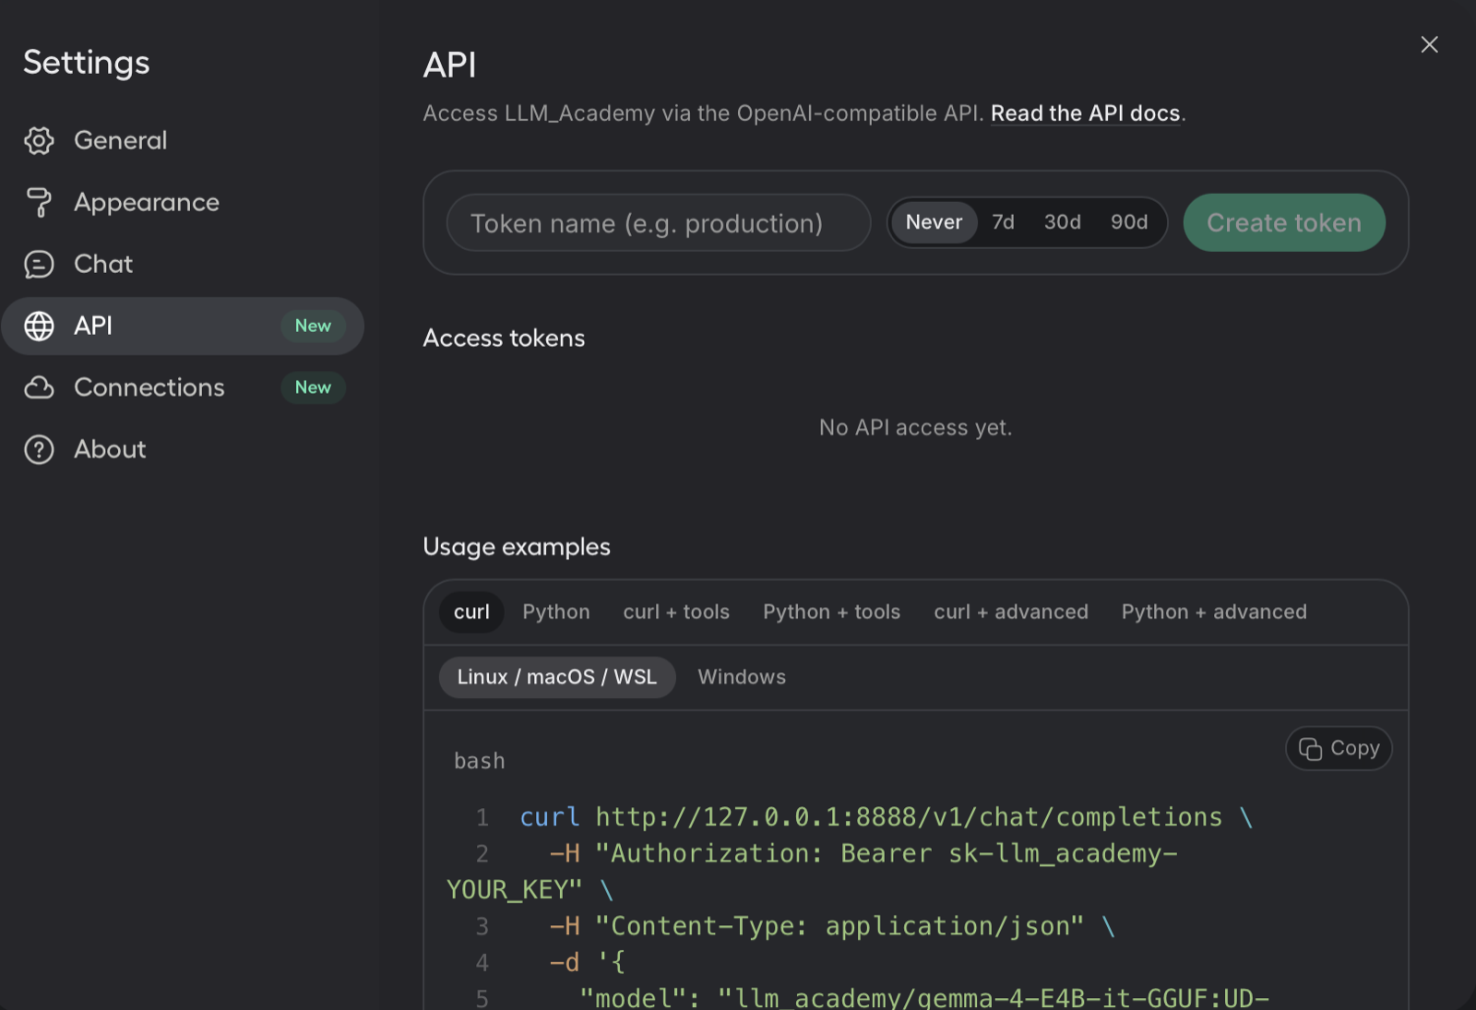Click the Appearance paint roller icon

click(x=39, y=202)
